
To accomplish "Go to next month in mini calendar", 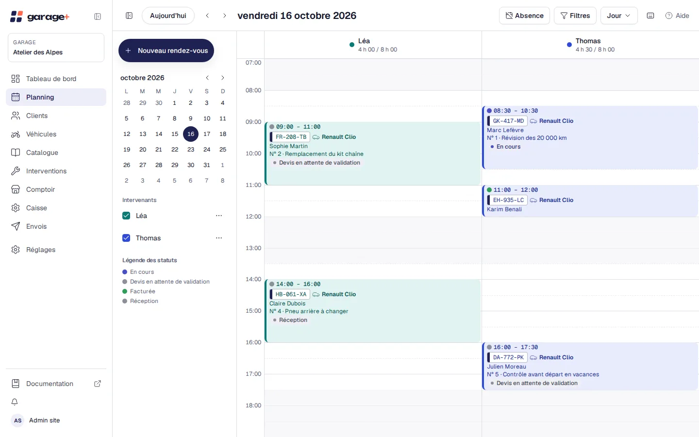I will click(x=223, y=78).
